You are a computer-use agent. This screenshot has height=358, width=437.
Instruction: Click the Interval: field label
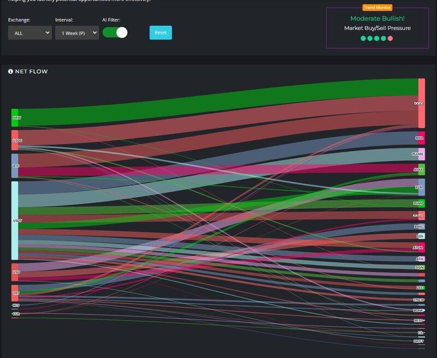point(64,20)
